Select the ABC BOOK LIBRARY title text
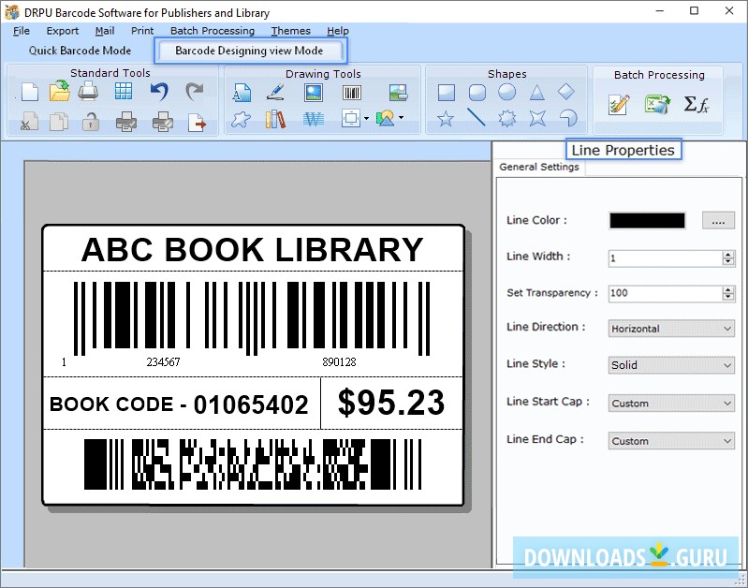 (x=253, y=250)
